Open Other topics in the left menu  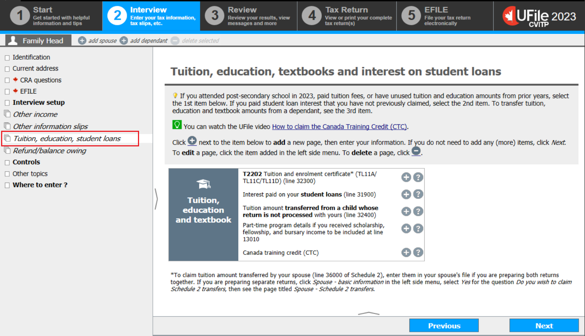point(30,174)
